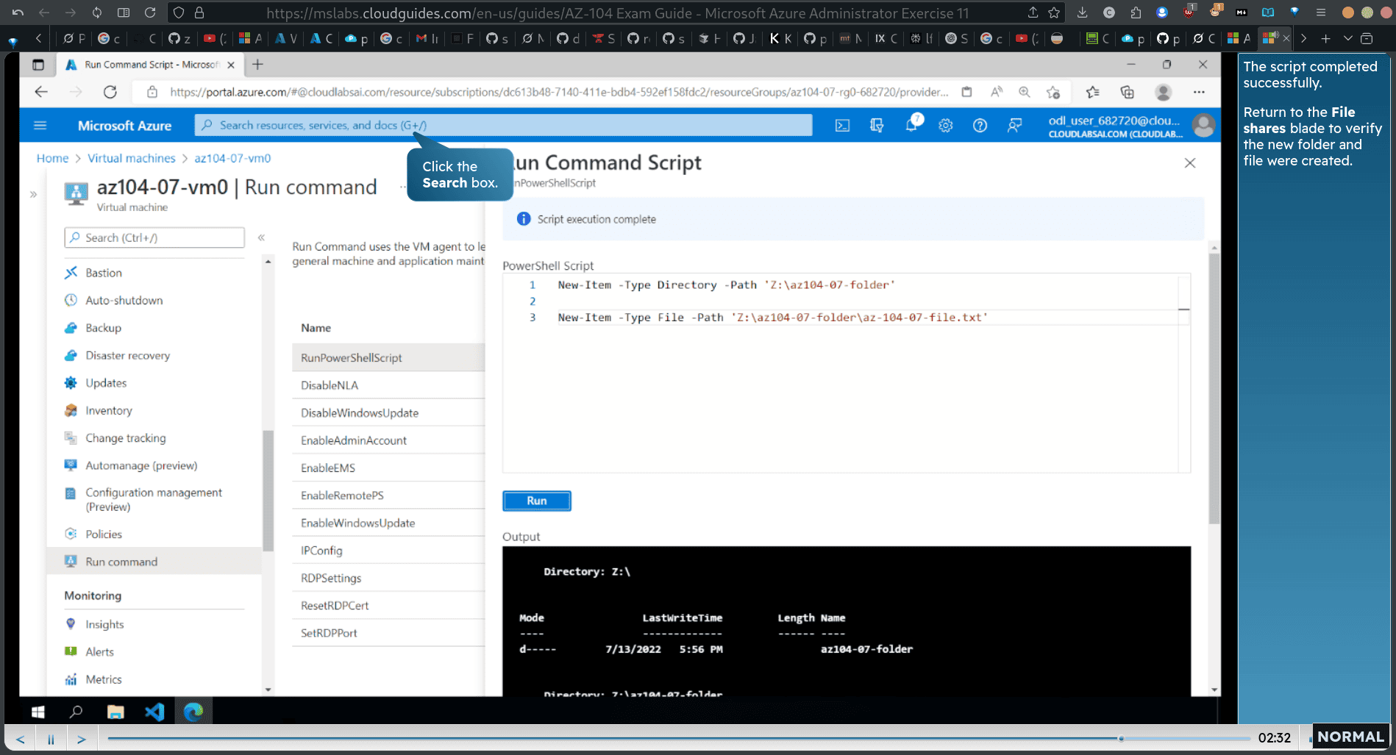The width and height of the screenshot is (1396, 755).
Task: Open Automanage (preview) item
Action: [x=141, y=465]
